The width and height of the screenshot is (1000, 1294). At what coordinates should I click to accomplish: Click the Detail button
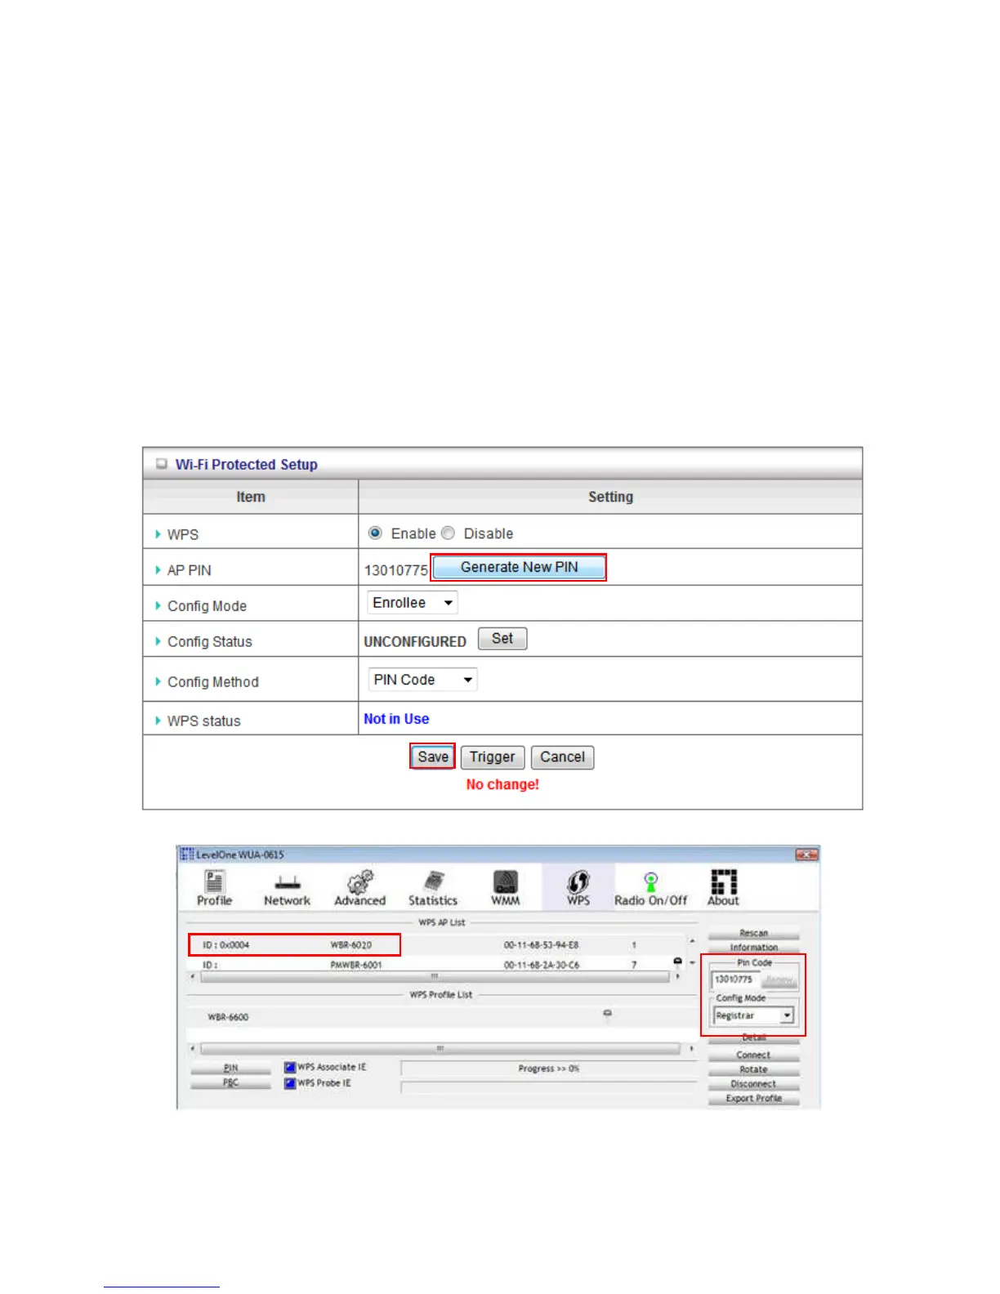coord(753,1038)
